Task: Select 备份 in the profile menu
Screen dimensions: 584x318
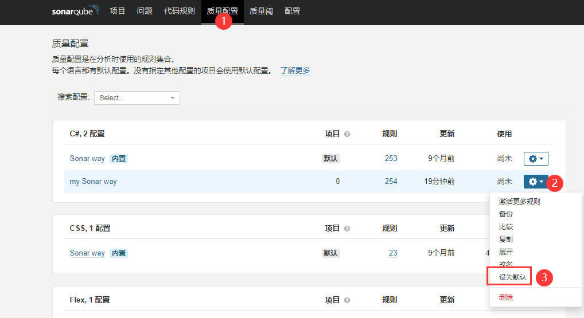Action: pyautogui.click(x=505, y=214)
